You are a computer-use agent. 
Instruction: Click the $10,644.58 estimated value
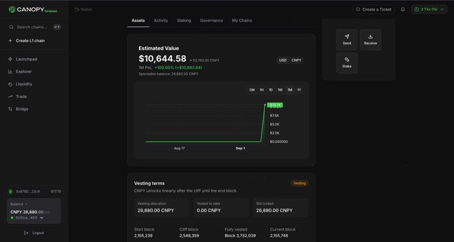click(162, 59)
